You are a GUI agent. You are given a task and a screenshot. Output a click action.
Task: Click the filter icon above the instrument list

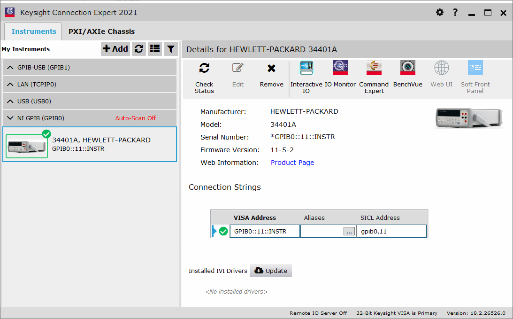pos(171,49)
